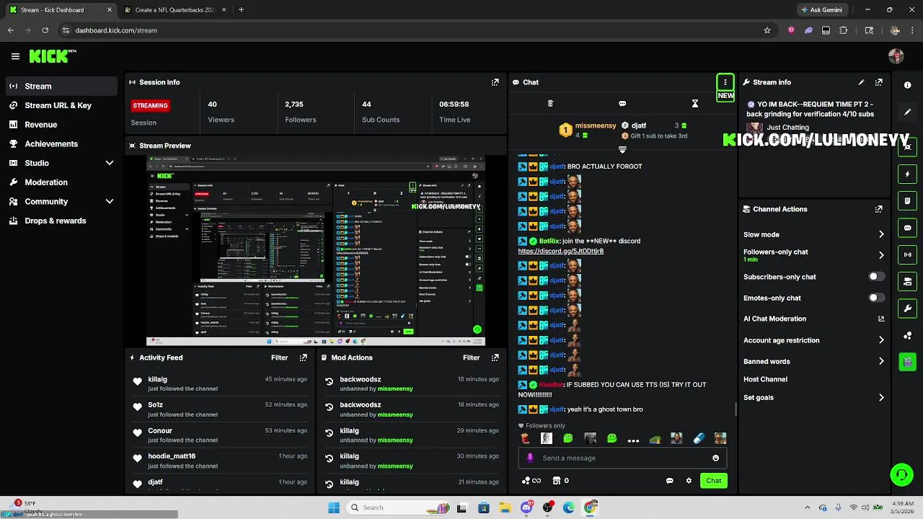Click the lightning bolt icon in right sidebar
Viewport: 923px width, 519px height.
908,174
